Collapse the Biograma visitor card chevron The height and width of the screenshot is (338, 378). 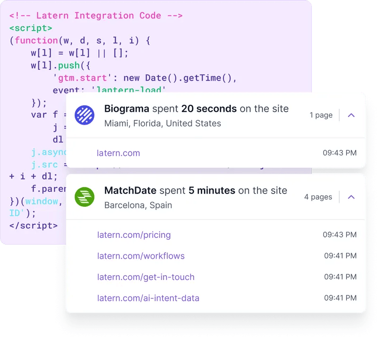coord(351,115)
